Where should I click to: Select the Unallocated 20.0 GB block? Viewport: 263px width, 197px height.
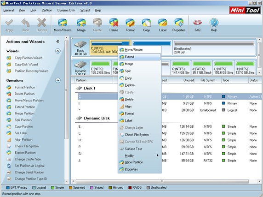214,48
